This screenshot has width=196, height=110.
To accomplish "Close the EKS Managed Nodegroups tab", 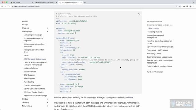I will click(81, 2).
